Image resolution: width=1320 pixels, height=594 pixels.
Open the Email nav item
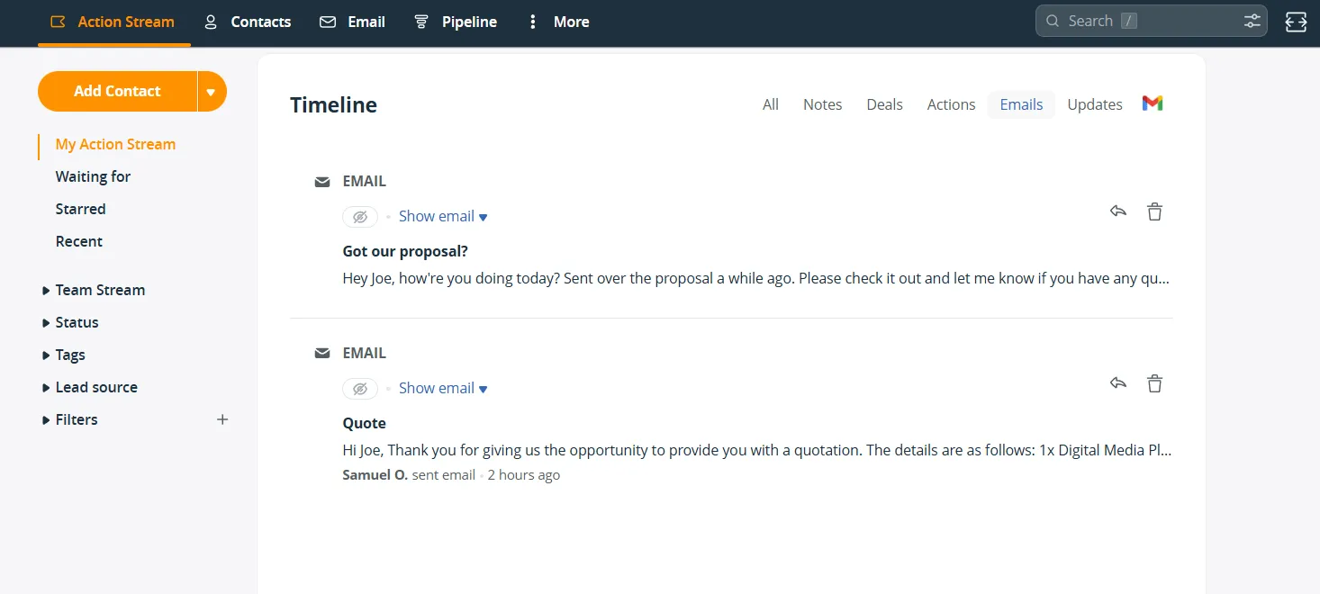353,22
